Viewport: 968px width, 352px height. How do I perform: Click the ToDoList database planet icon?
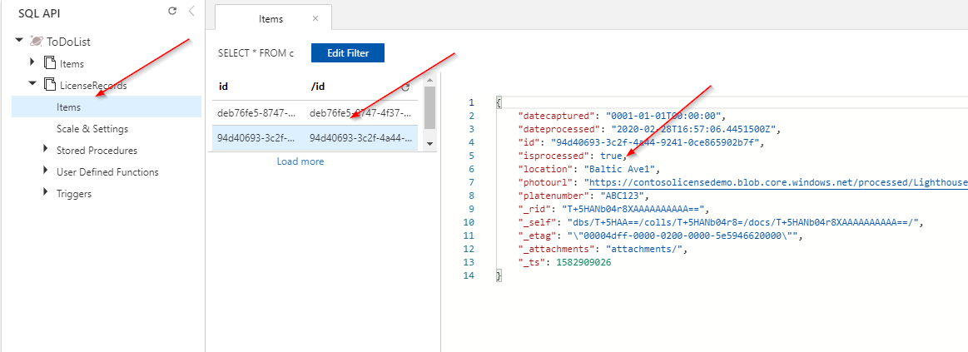click(36, 42)
